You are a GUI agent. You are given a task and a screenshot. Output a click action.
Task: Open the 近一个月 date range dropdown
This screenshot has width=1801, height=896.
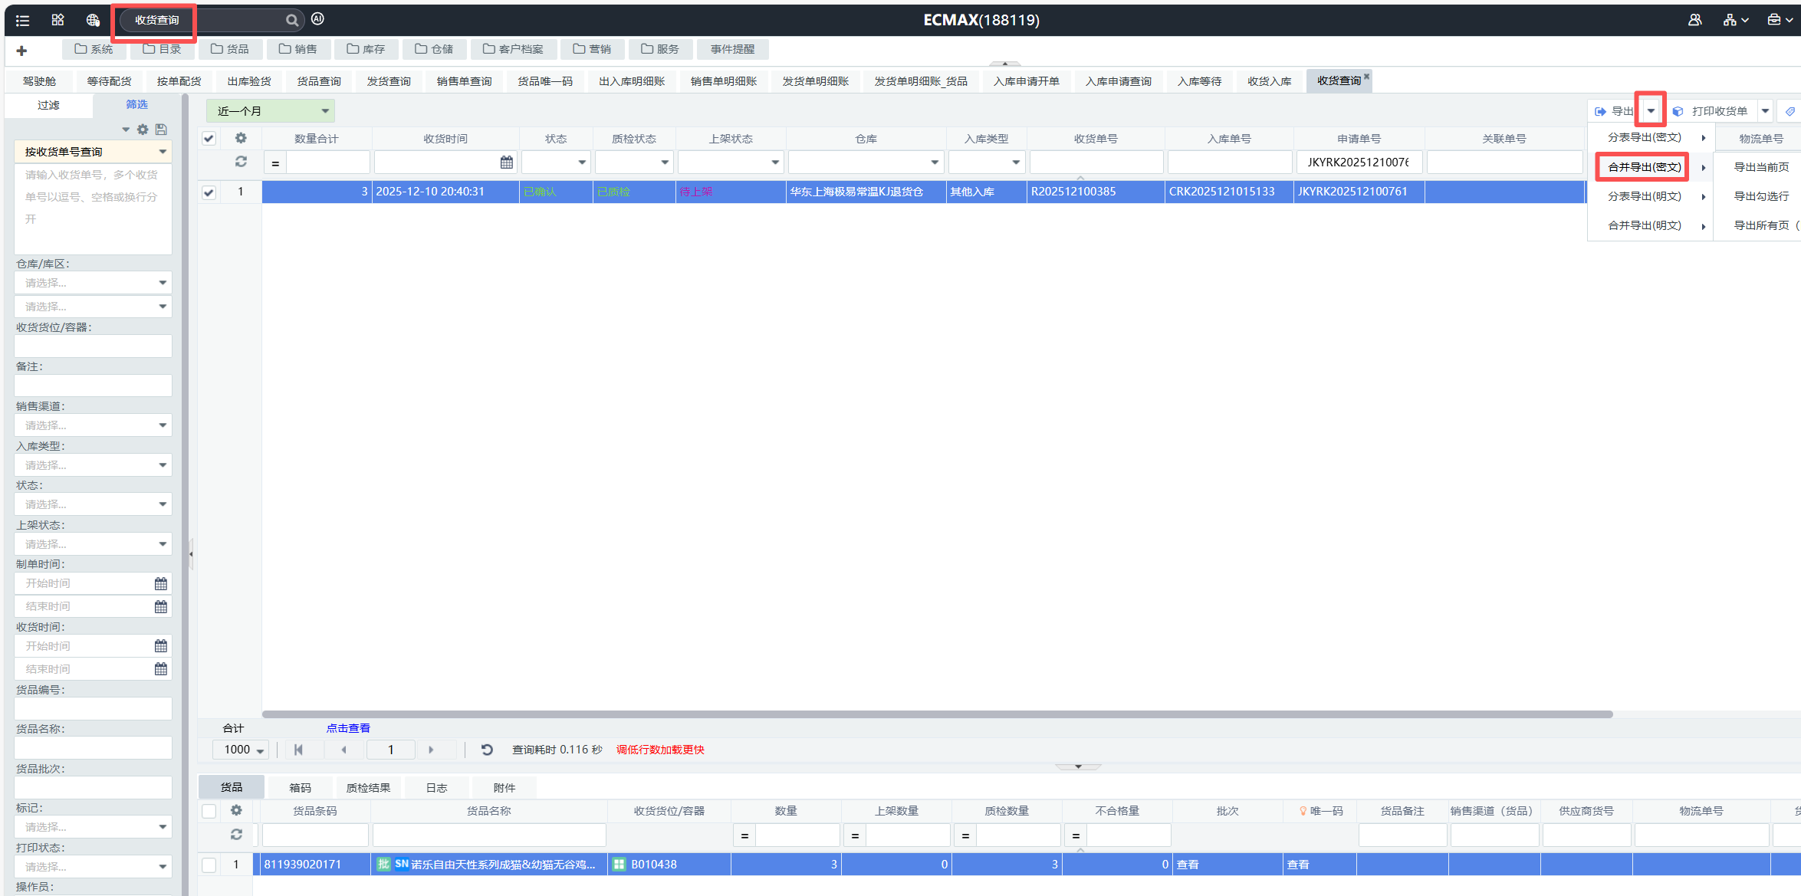tap(270, 111)
